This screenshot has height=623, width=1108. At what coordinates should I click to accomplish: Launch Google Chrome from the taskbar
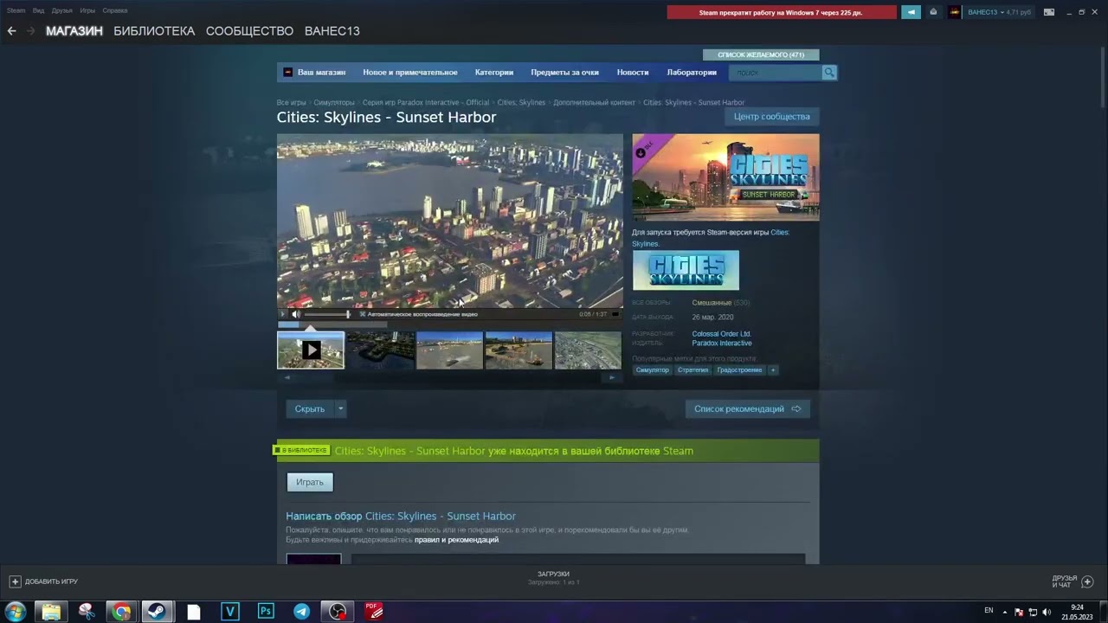tap(122, 612)
